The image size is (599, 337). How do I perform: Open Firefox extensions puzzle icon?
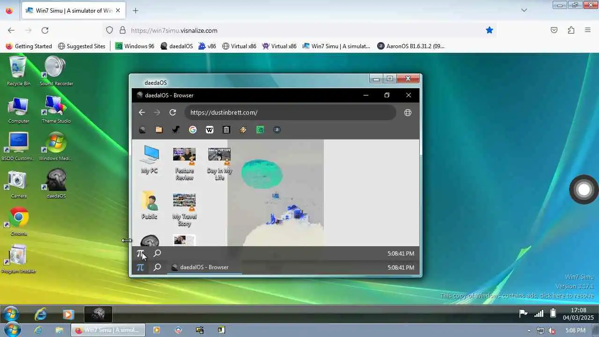pos(571,30)
